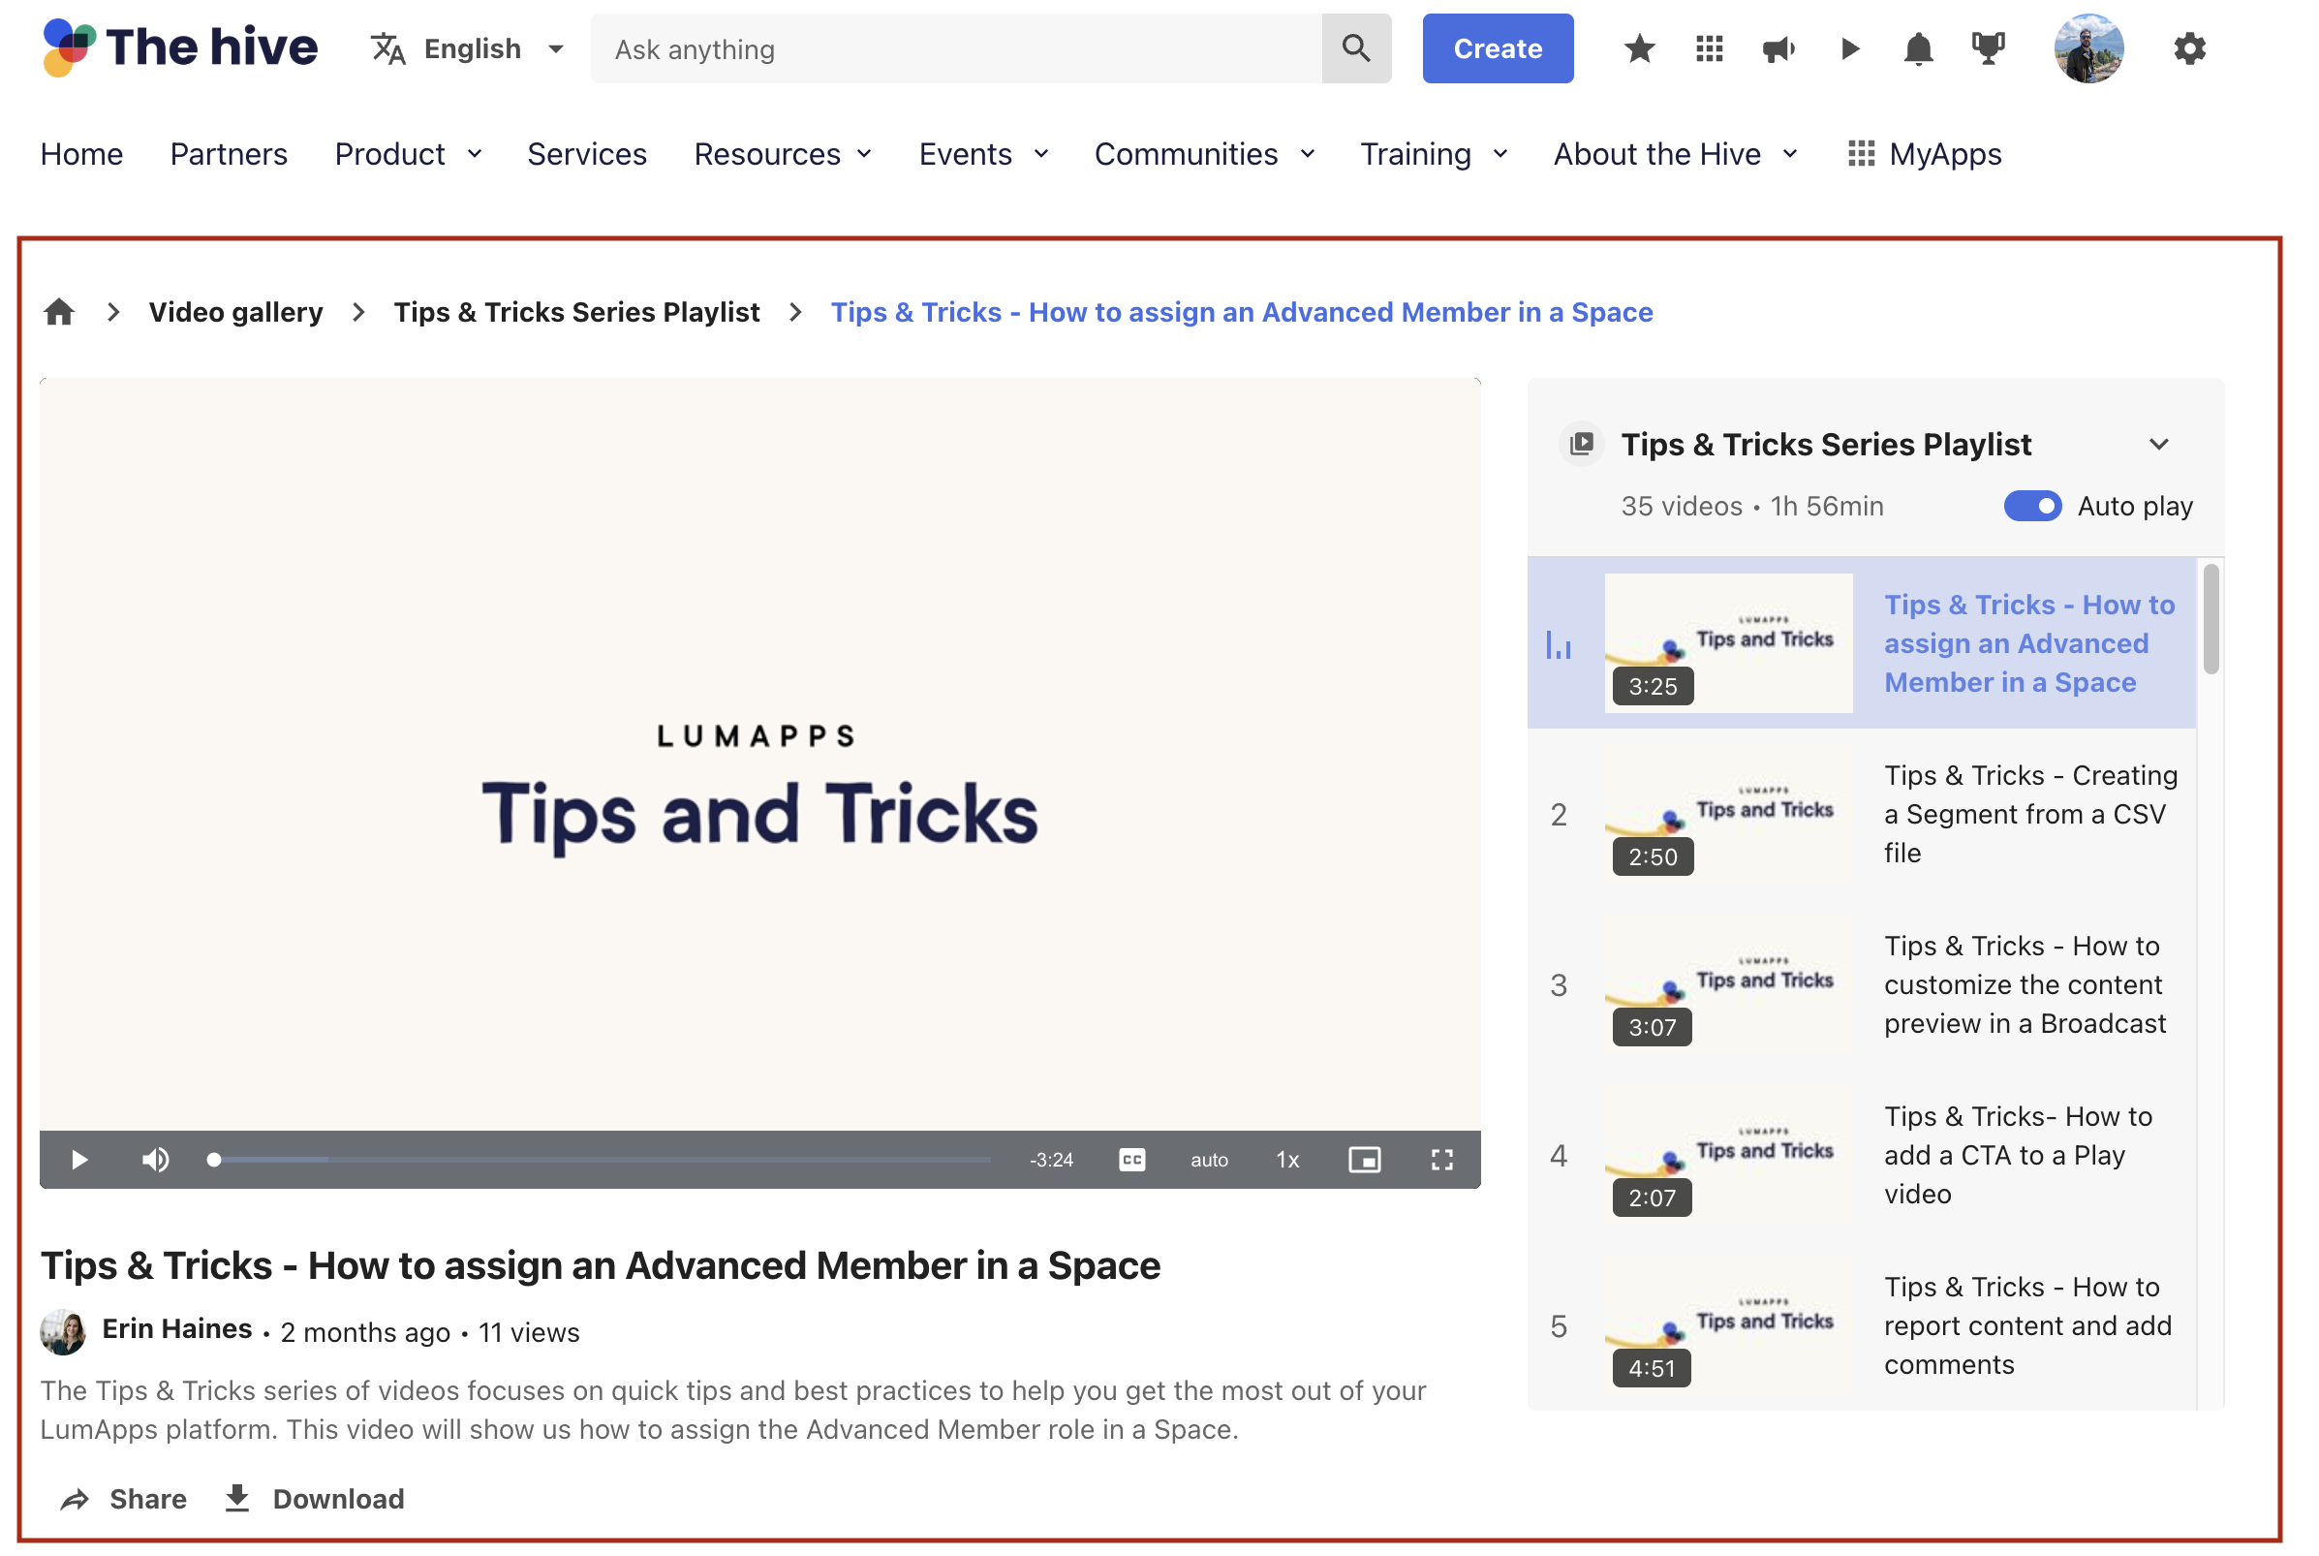Focus the Ask anything search field
Viewport: 2319px width, 1556px height.
coord(956,48)
